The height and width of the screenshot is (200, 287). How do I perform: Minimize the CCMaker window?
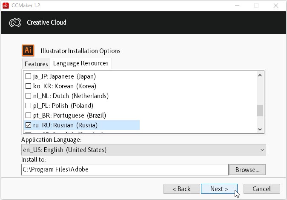click(237, 6)
